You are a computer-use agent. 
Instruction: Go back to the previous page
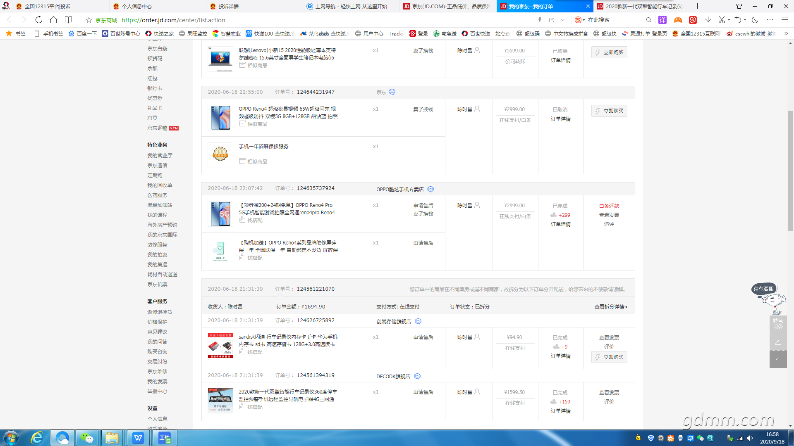click(x=9, y=20)
